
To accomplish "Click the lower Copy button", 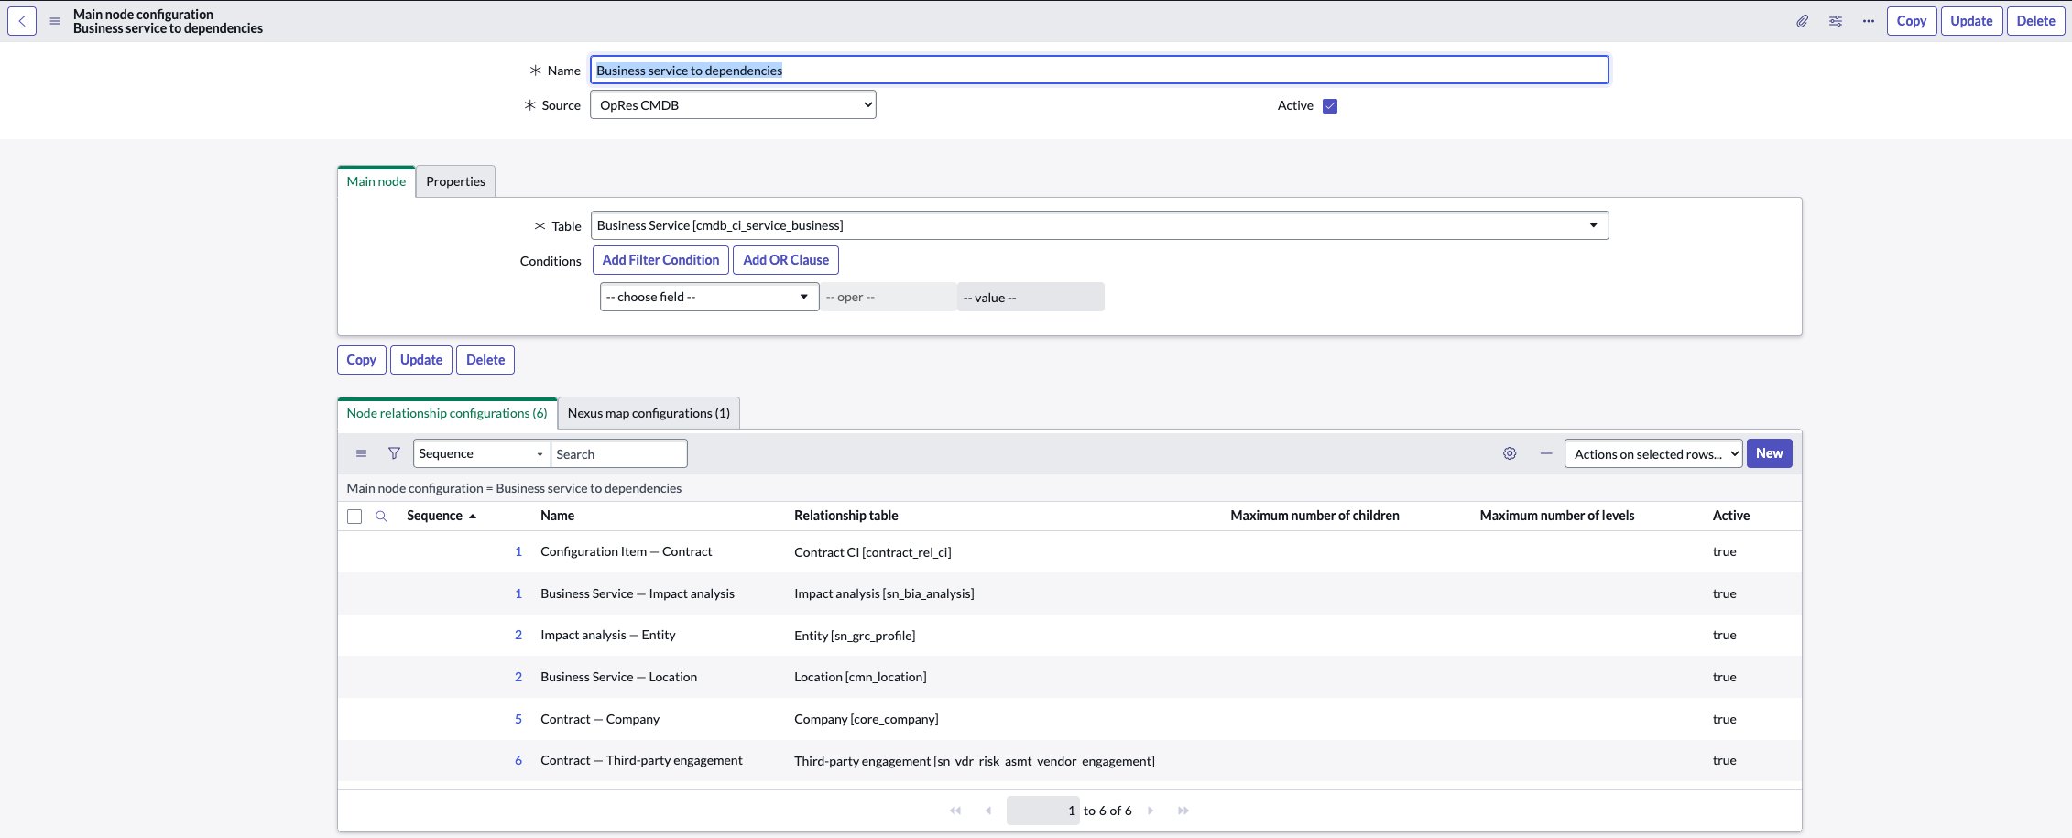I will [x=361, y=360].
